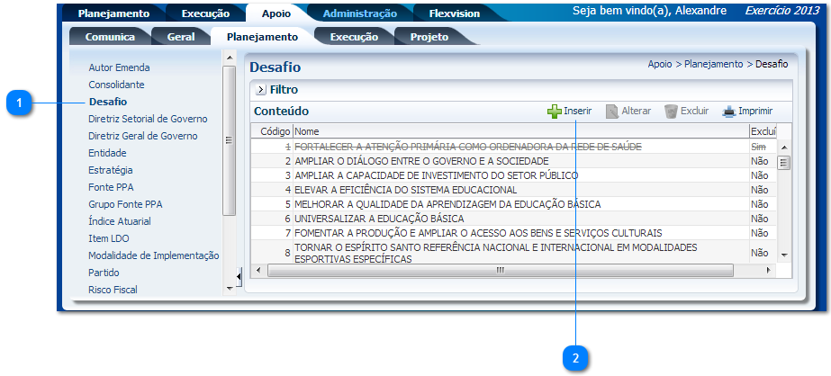The image size is (831, 376).
Task: Sort by the Nome column header
Action: point(521,131)
